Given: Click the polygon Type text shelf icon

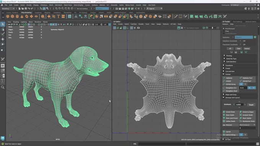Looking at the screenshot, I should 58,16.
